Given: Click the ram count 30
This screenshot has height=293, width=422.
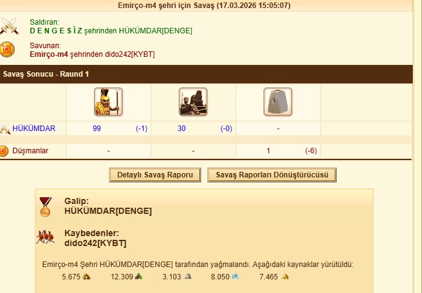Looking at the screenshot, I should point(182,129).
